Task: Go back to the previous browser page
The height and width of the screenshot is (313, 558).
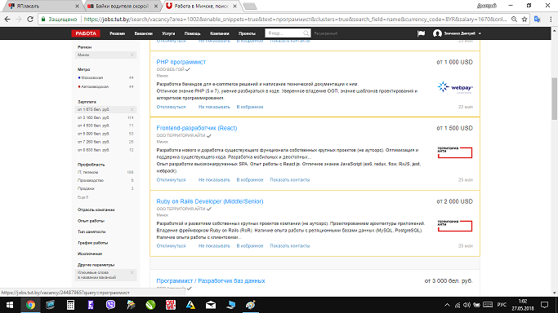Action: (x=7, y=20)
